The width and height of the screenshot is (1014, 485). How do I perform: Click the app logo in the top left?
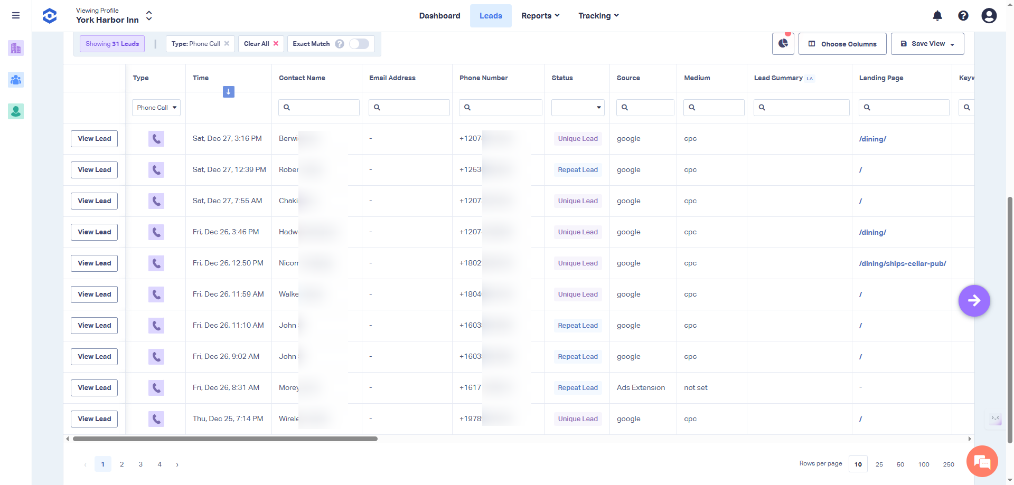click(x=49, y=15)
